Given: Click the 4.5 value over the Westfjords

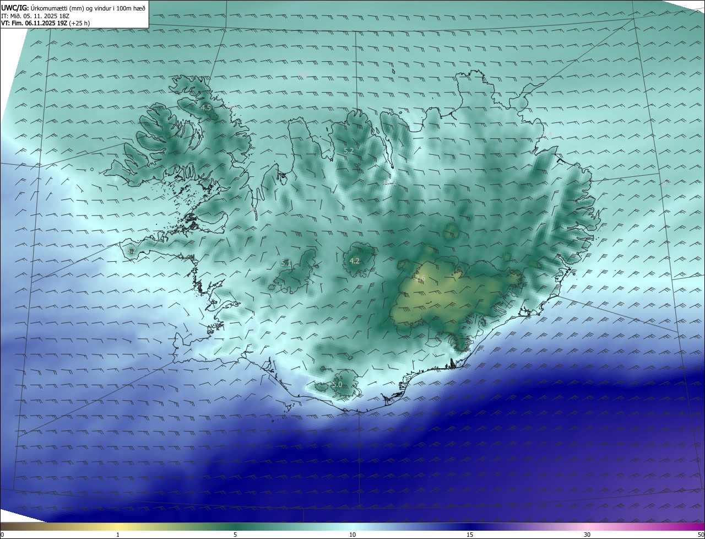Looking at the screenshot, I should (206, 108).
